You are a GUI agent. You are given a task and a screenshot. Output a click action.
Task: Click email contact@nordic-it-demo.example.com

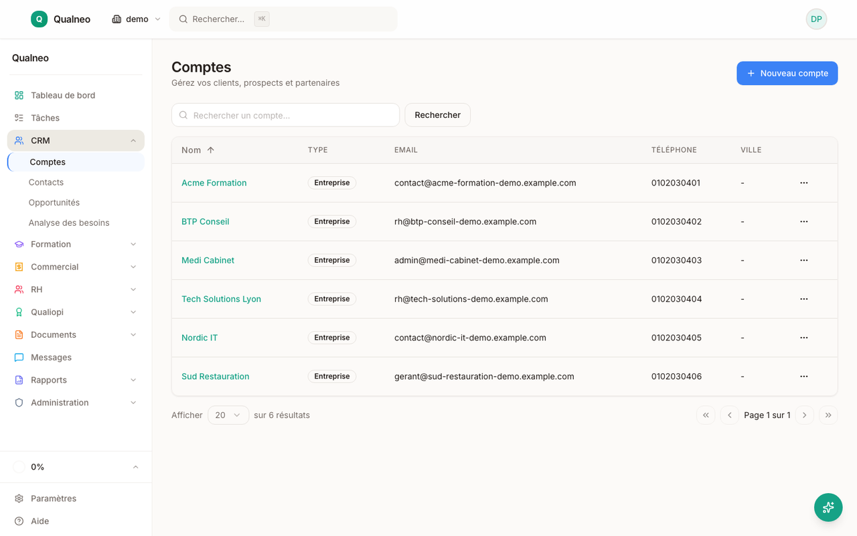click(x=470, y=338)
